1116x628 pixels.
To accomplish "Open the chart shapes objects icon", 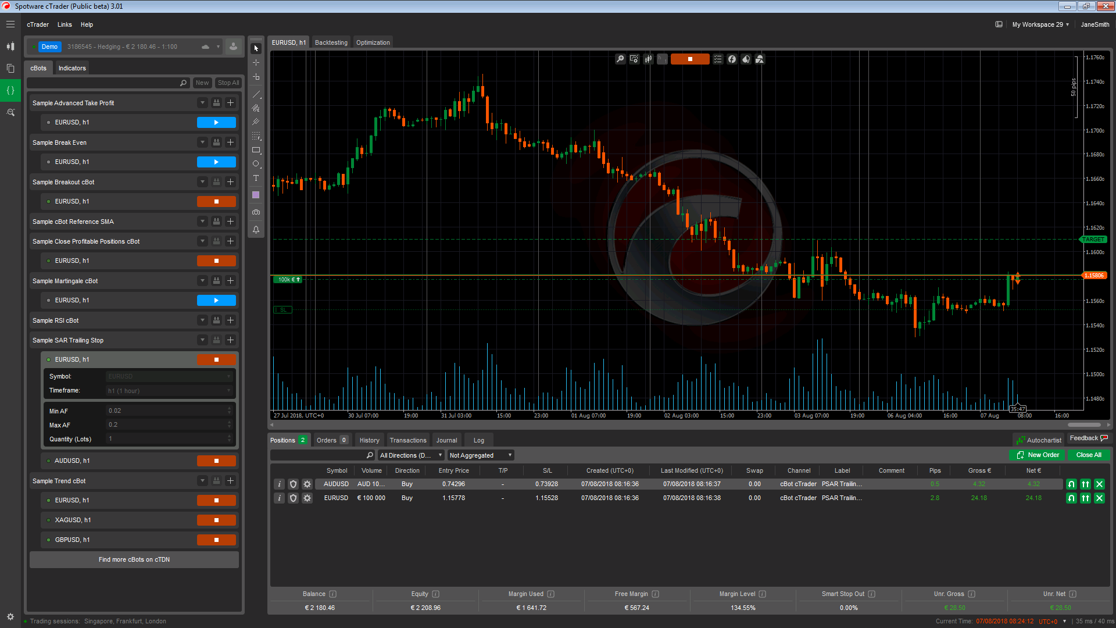I will 760,59.
